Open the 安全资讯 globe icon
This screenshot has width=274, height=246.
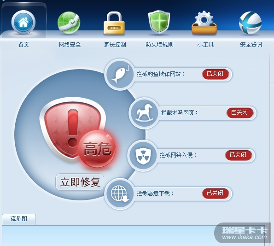[250, 23]
